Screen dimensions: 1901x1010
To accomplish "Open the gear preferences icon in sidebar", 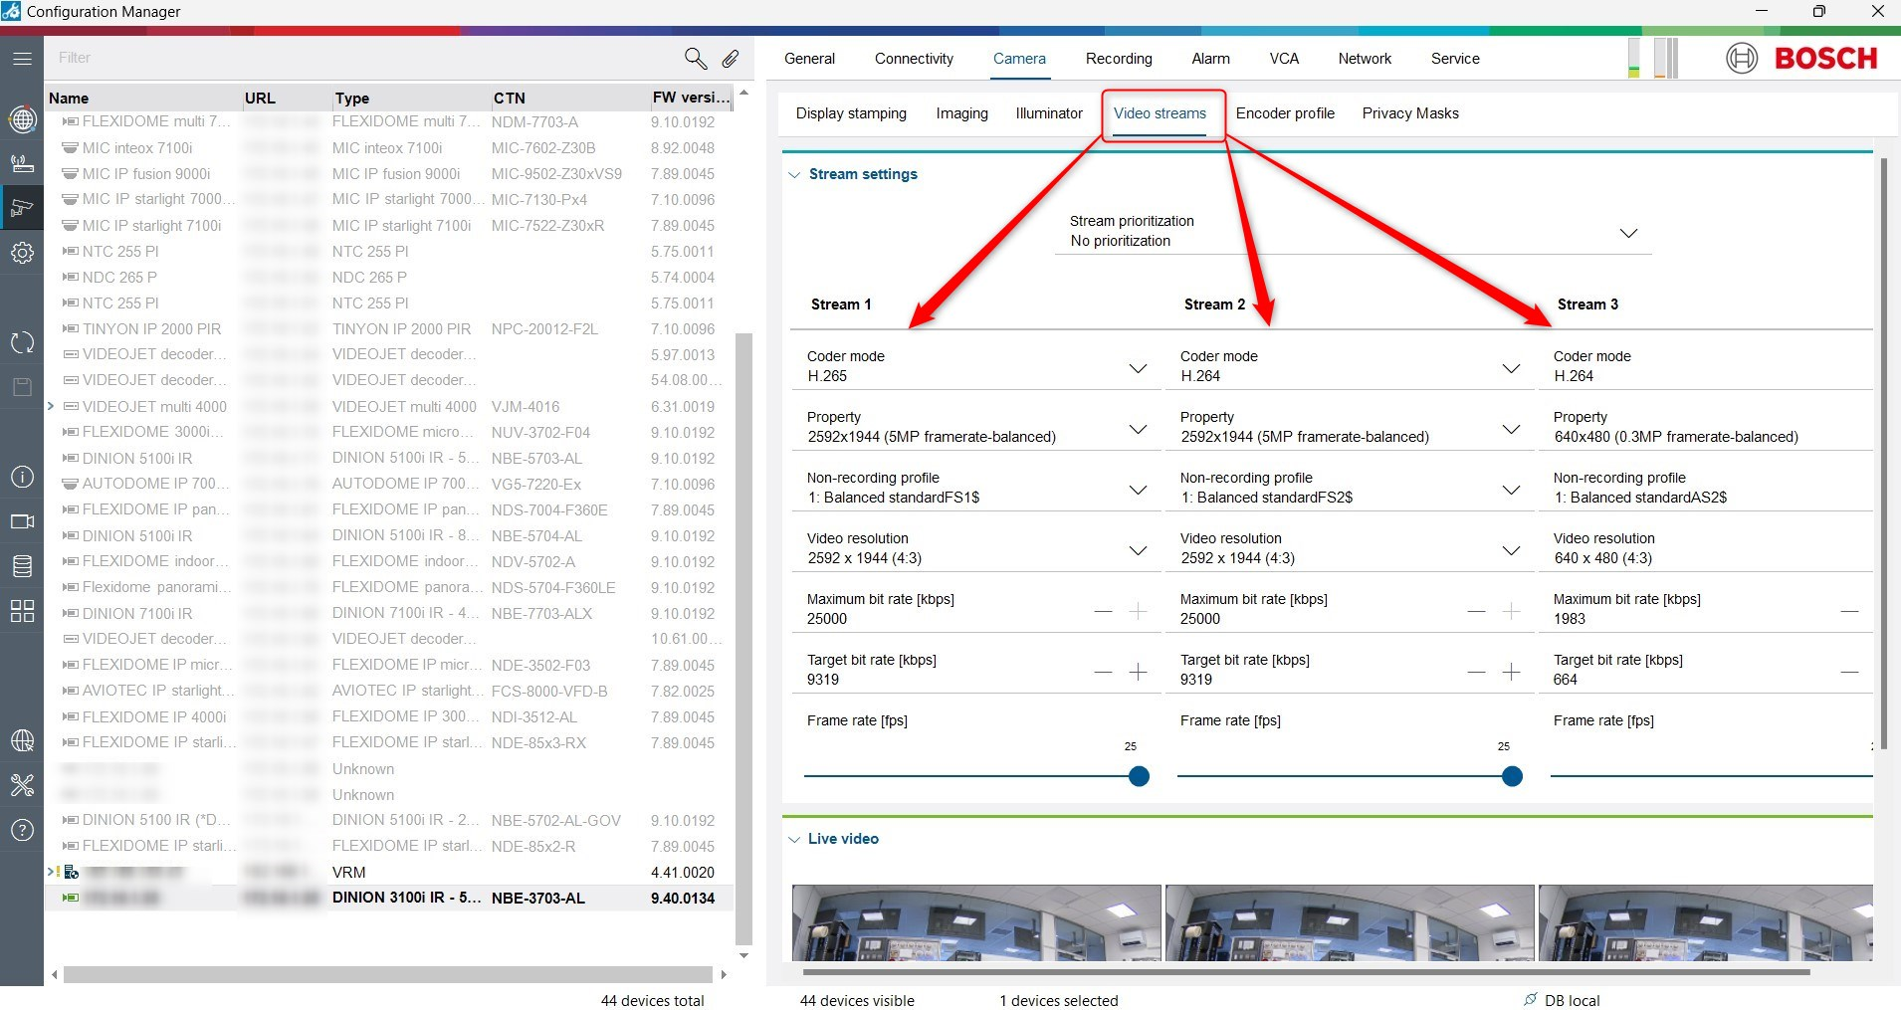I will click(x=22, y=253).
